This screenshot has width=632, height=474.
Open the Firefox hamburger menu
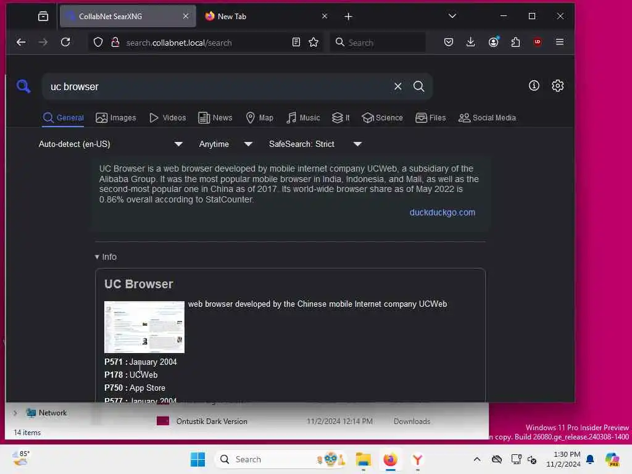(559, 42)
